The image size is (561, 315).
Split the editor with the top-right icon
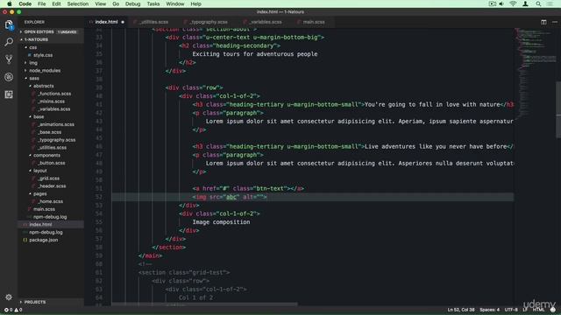click(543, 22)
